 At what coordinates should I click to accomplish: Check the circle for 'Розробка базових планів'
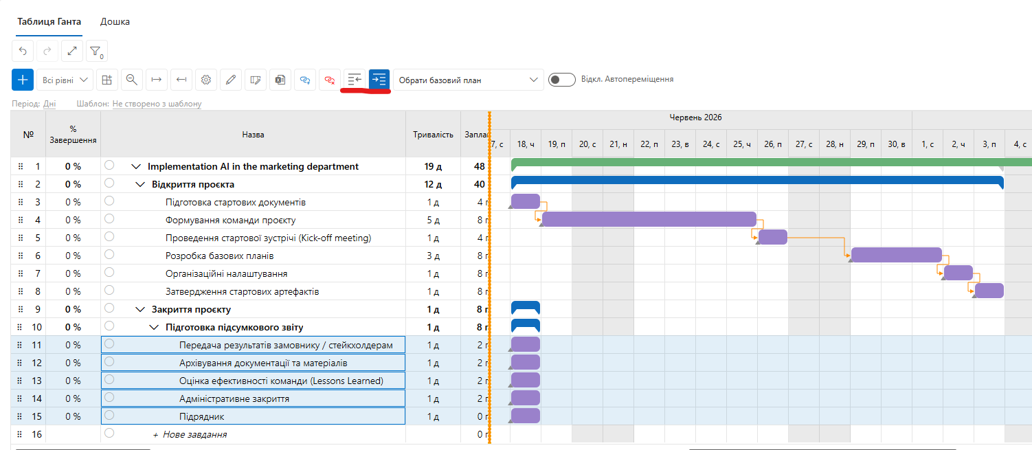point(109,254)
